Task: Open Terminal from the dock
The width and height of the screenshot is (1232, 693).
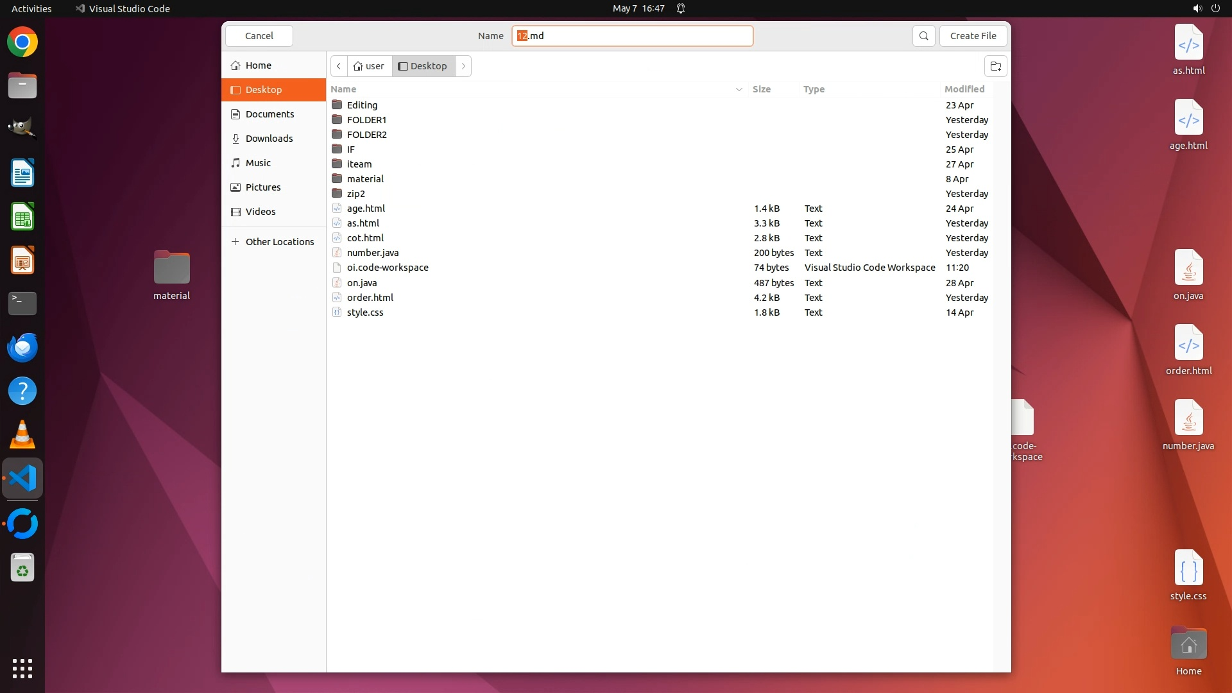Action: 22,303
